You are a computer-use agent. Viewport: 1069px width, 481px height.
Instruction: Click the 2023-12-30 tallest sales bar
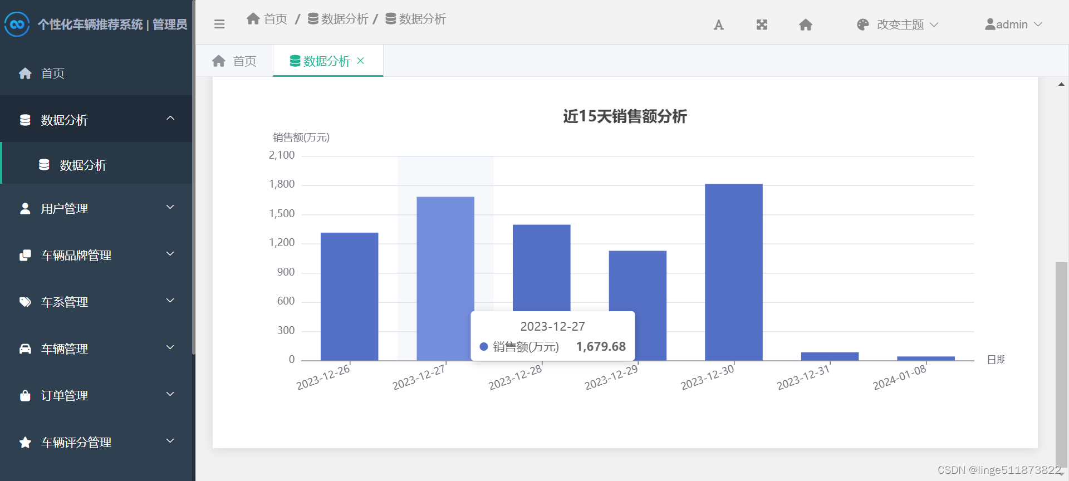coord(734,272)
